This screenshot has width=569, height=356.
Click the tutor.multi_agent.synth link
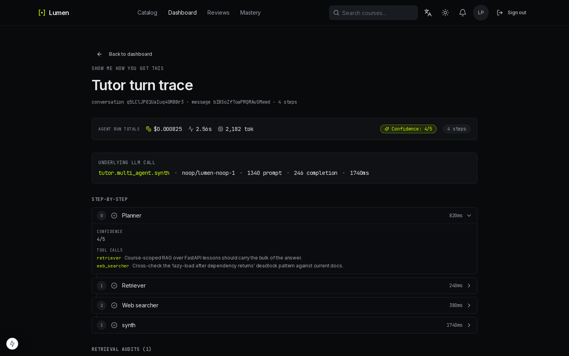134,173
